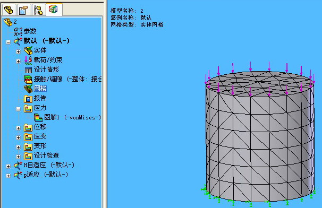Image resolution: width=322 pixels, height=208 pixels.
Task: Switch to the FeatureManager design tree tab
Action: point(9,10)
